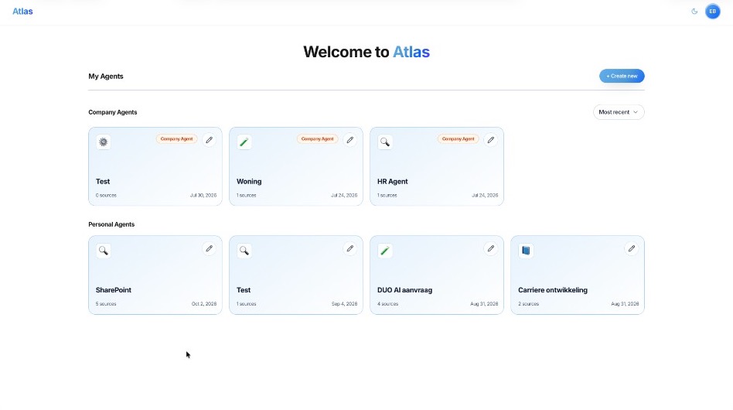Open the HR Agent card

tap(437, 166)
